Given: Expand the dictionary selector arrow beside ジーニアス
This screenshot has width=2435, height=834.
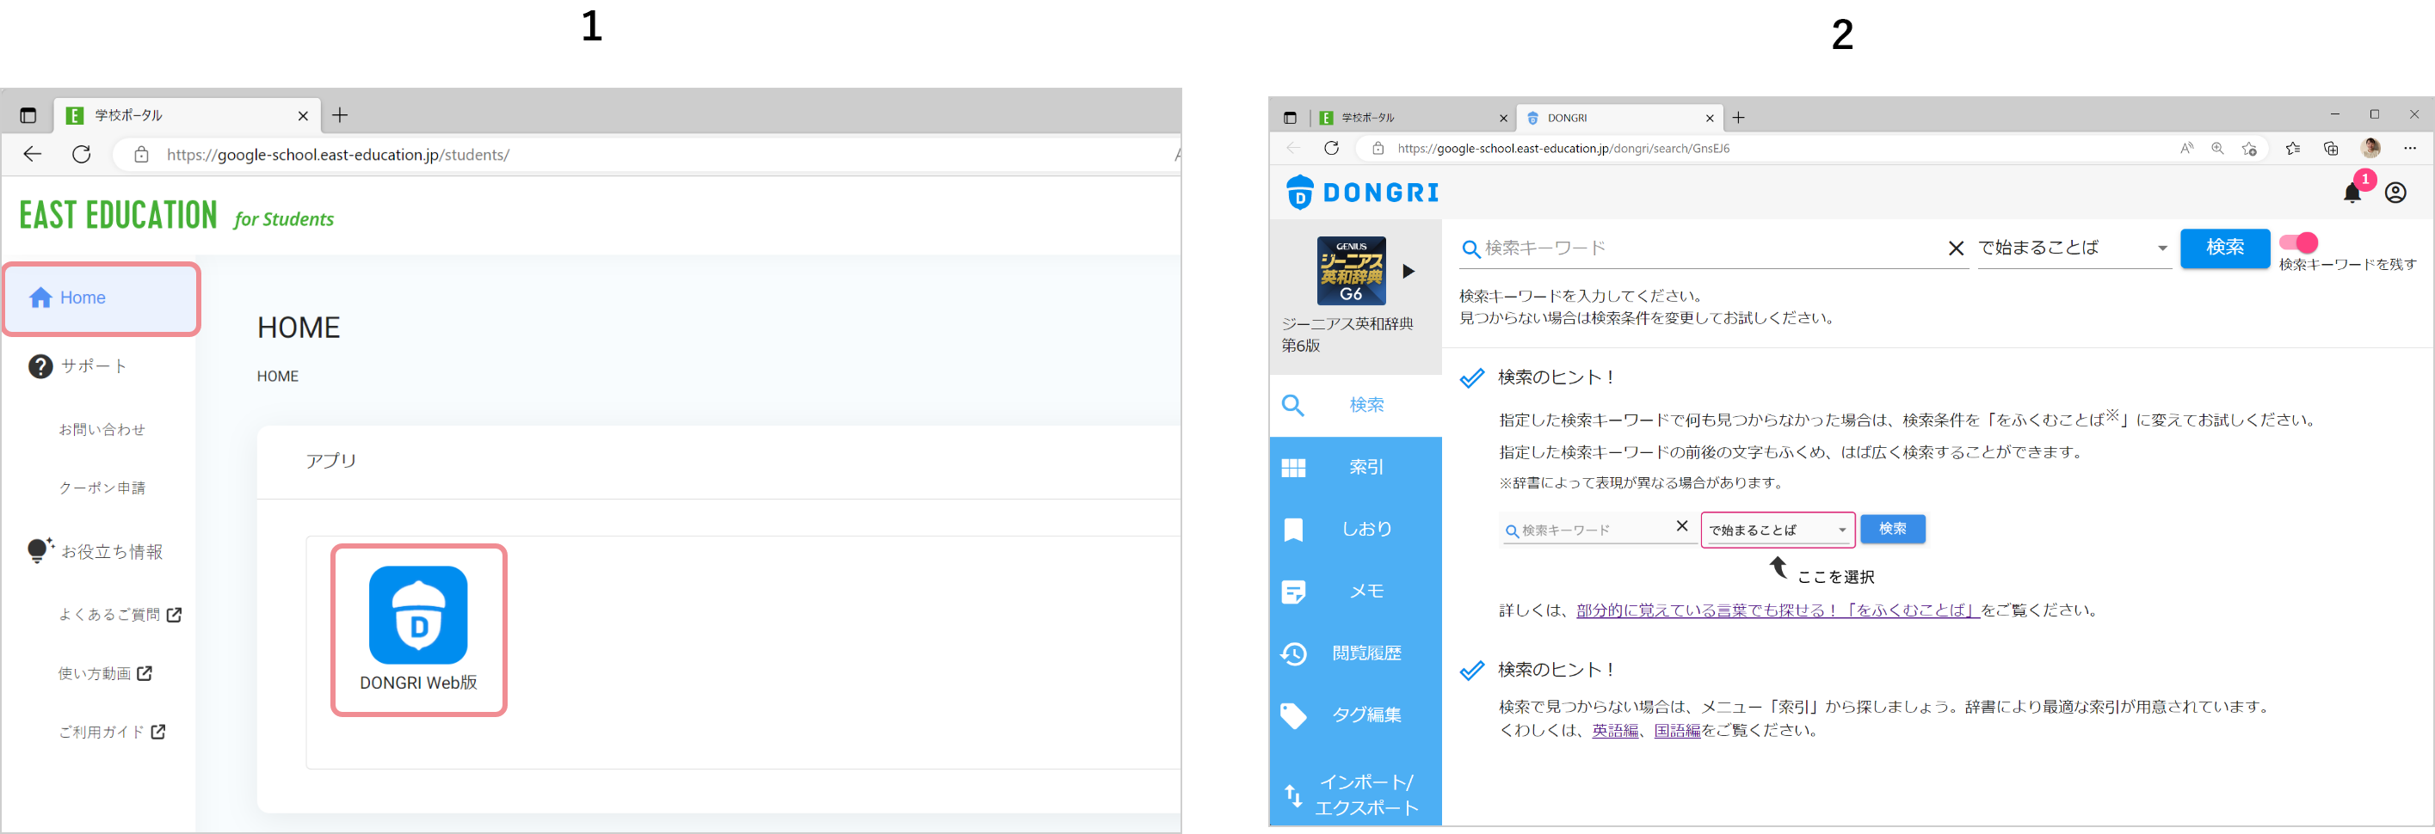Looking at the screenshot, I should click(x=1409, y=272).
